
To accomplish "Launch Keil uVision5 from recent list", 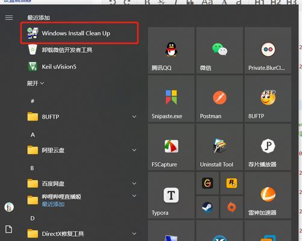I will click(x=80, y=67).
